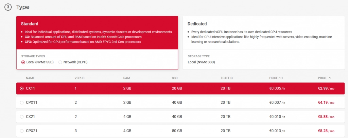The image size is (348, 138).
Task: Sort by the RAM column header
Action: click(126, 78)
